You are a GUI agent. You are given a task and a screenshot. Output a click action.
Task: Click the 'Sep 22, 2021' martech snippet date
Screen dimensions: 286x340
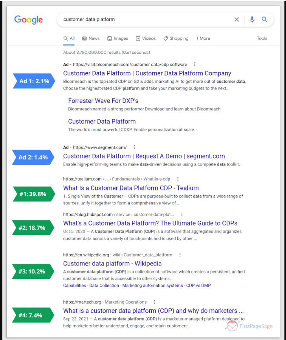75,319
